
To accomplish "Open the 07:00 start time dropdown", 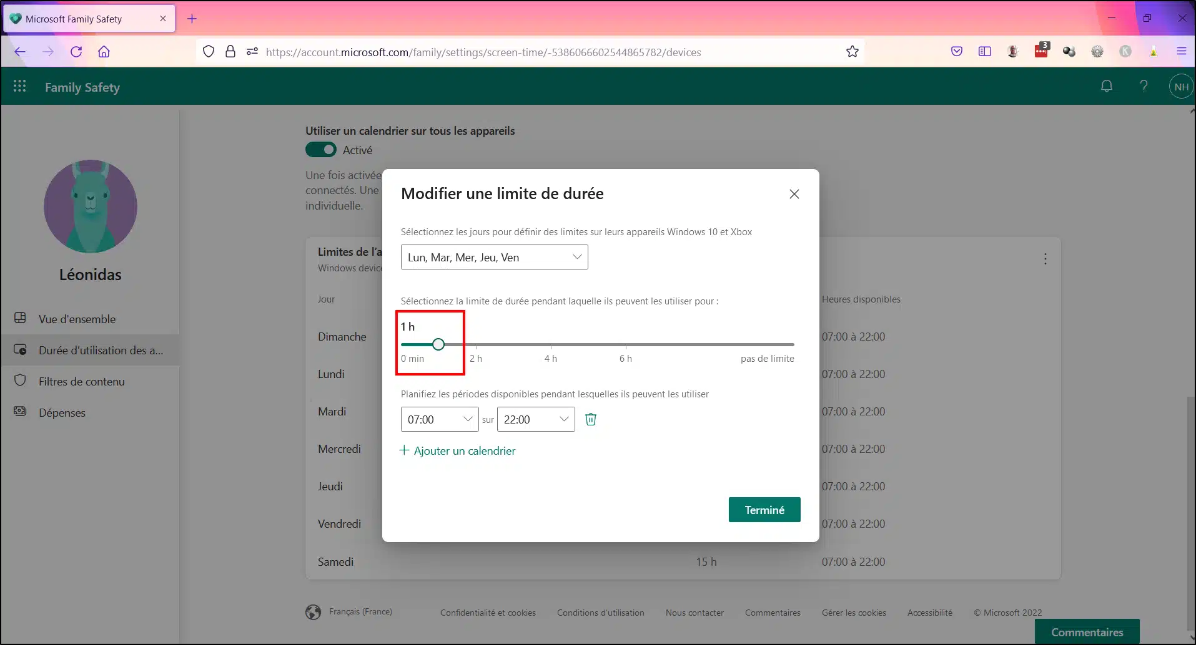I will pos(440,419).
